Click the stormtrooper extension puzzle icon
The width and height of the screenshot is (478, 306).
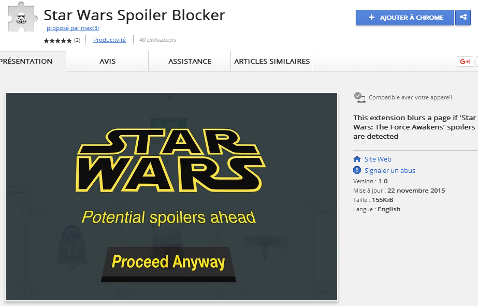(x=22, y=18)
